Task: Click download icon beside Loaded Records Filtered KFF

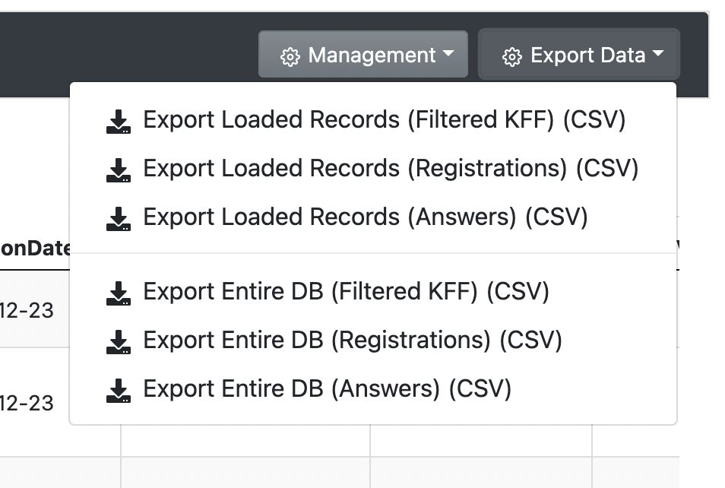Action: tap(119, 122)
